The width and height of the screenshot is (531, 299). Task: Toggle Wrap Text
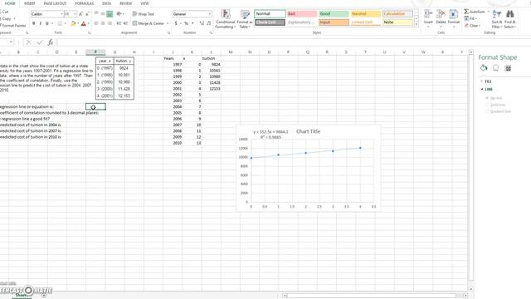click(143, 14)
